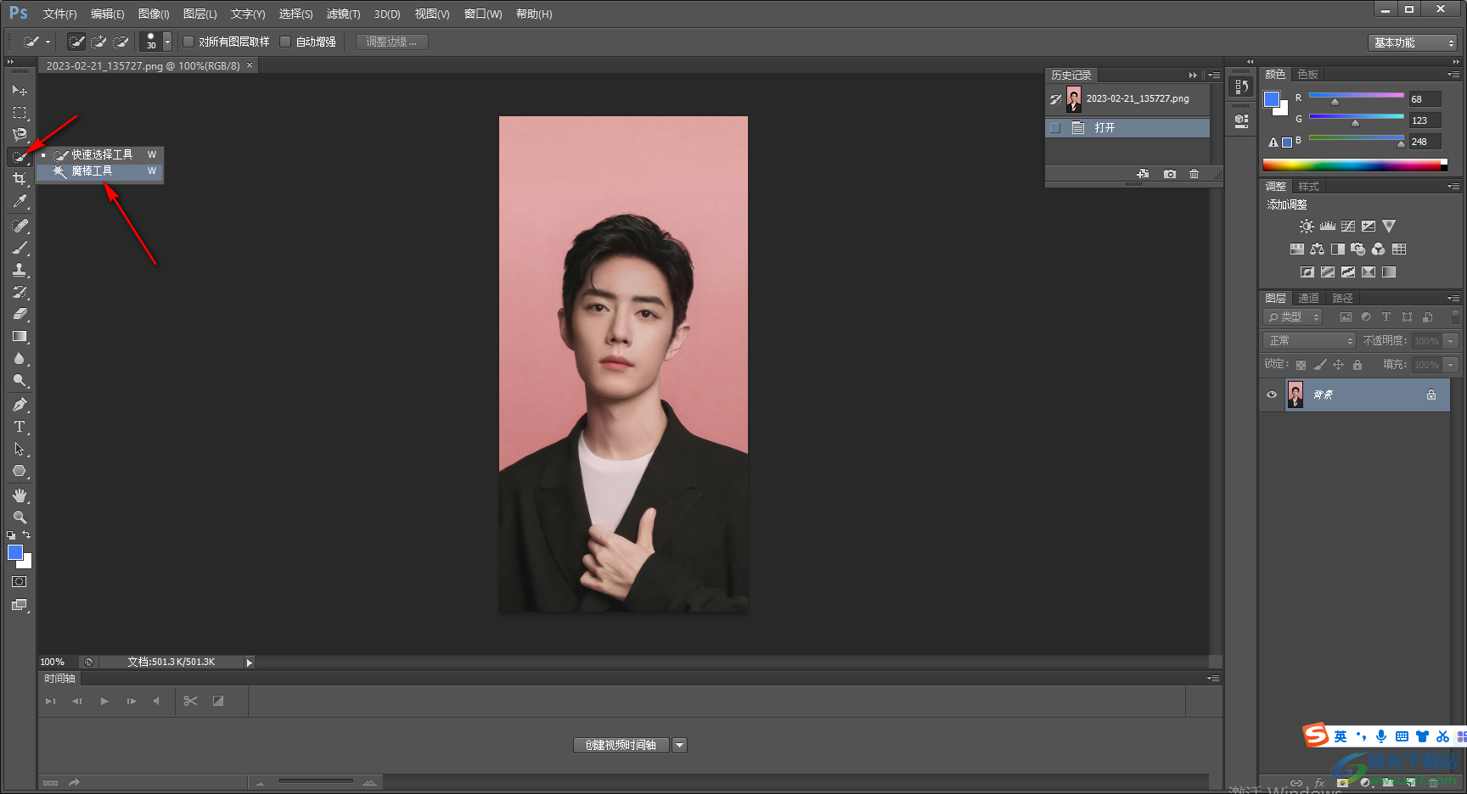Open the 基本功能 workspace dropdown
The image size is (1467, 794).
coord(1413,42)
